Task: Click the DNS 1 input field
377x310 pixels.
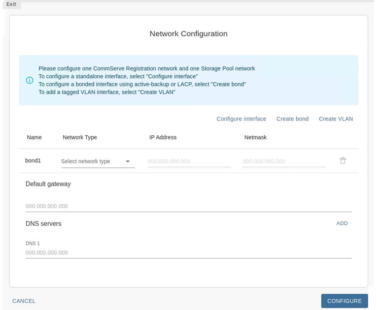Action: (188, 252)
